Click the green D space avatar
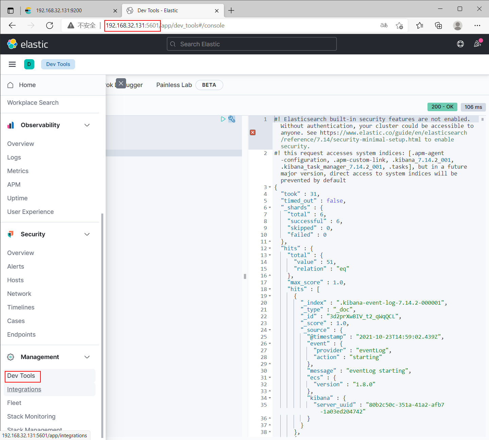This screenshot has width=489, height=440. pyautogui.click(x=29, y=64)
